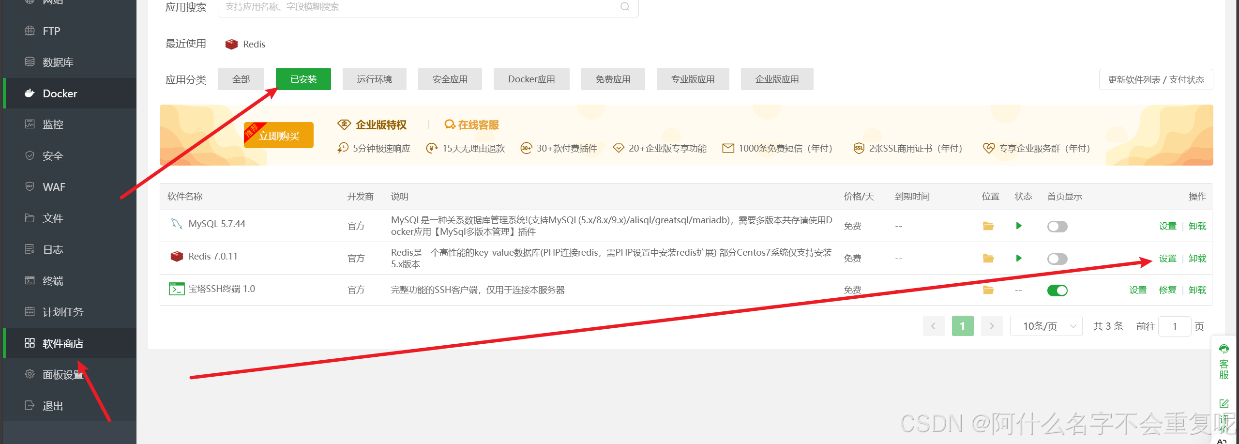Click the MySQL 5.7.44 name
Viewport: 1239px width, 444px height.
pyautogui.click(x=217, y=224)
